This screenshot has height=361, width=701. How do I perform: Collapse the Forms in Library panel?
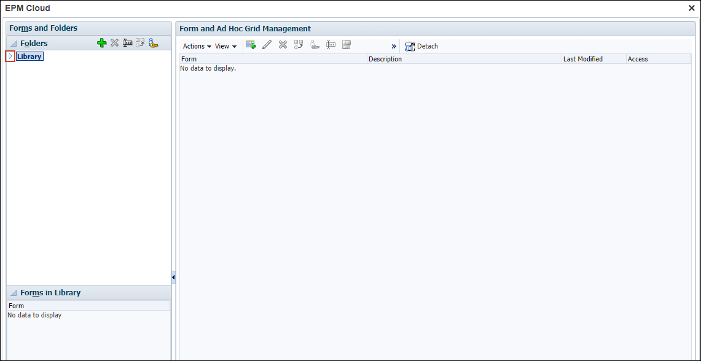pos(13,293)
